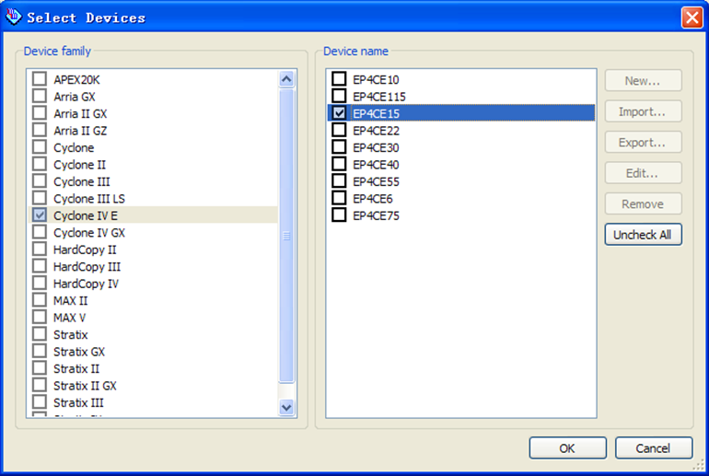Enable the Cyclone III family checkbox
This screenshot has height=476, width=709.
coord(40,180)
